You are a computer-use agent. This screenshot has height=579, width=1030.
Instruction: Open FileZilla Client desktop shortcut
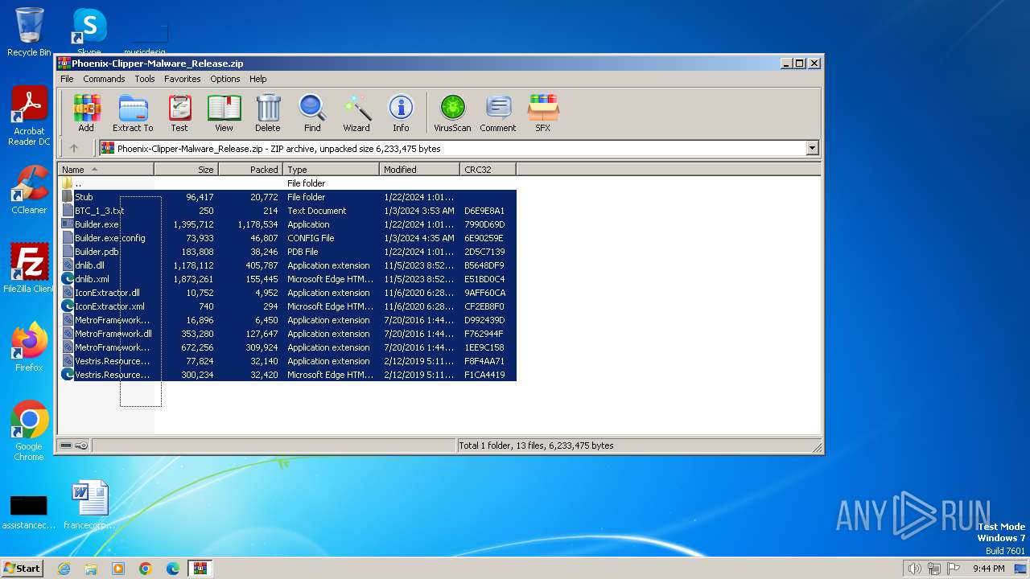click(x=29, y=268)
